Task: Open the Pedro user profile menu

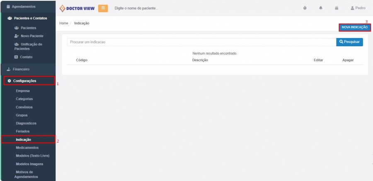Action: coord(358,8)
